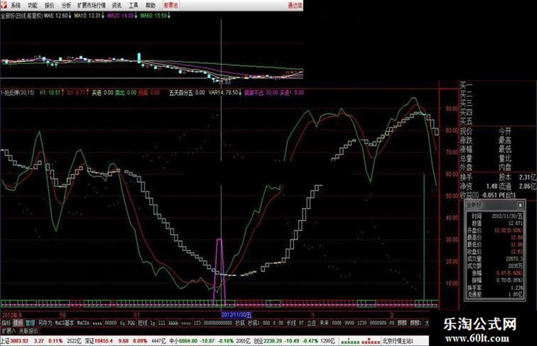The height and width of the screenshot is (346, 537).
Task: Click the 通达信 label at top right
Action: tap(295, 5)
